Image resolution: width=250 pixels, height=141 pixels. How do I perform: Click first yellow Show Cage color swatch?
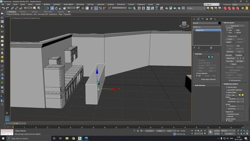tap(239, 95)
